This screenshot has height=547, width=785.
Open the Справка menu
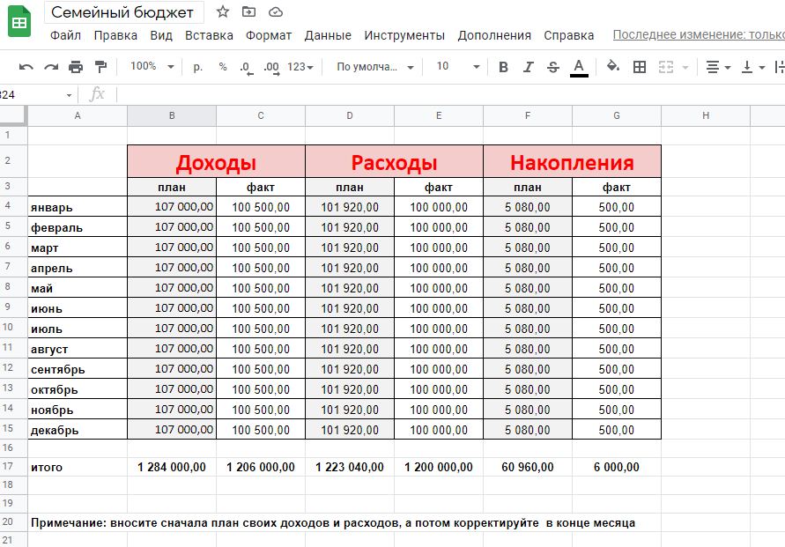point(569,35)
